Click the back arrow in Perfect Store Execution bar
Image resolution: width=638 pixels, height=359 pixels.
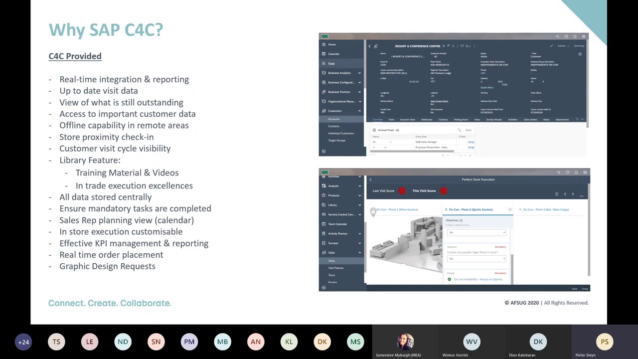pos(370,179)
